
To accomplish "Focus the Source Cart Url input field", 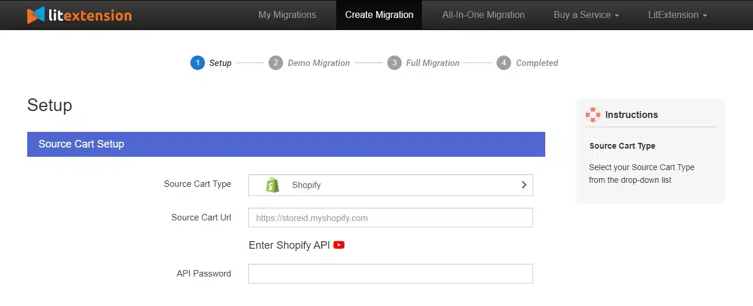I will [x=390, y=218].
